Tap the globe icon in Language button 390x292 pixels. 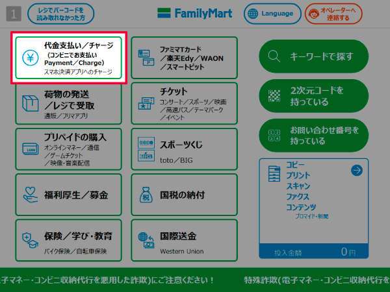[x=253, y=14]
